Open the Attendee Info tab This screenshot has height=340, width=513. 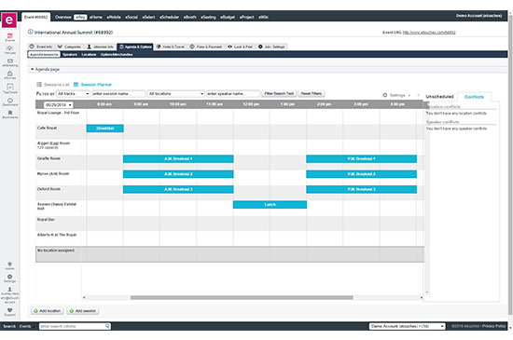(x=100, y=47)
